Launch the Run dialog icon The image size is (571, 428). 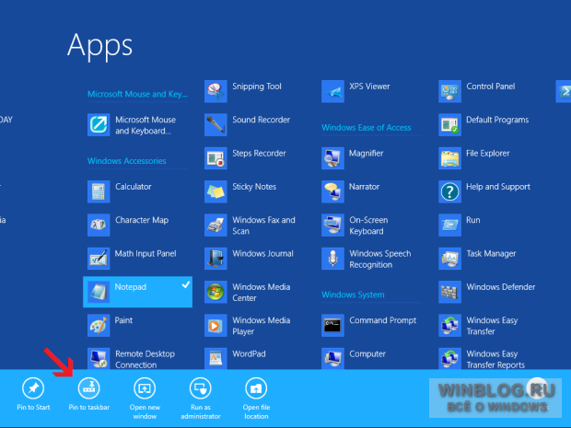point(450,226)
